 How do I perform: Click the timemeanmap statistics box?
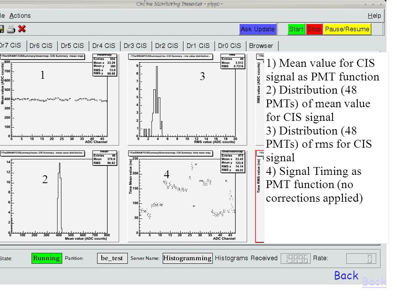tap(233, 161)
